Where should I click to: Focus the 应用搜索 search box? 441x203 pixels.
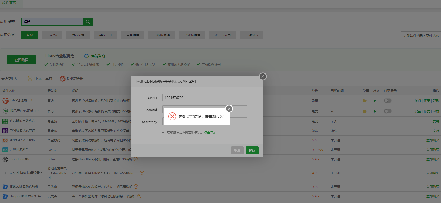(x=52, y=22)
